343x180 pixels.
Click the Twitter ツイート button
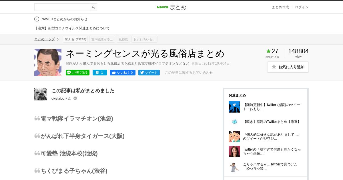click(x=149, y=73)
